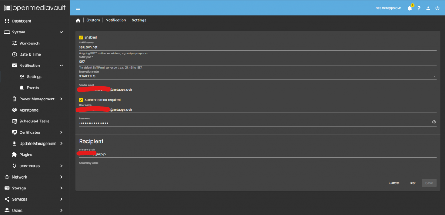
Task: Open the Dashboard from sidebar
Action: 22,21
